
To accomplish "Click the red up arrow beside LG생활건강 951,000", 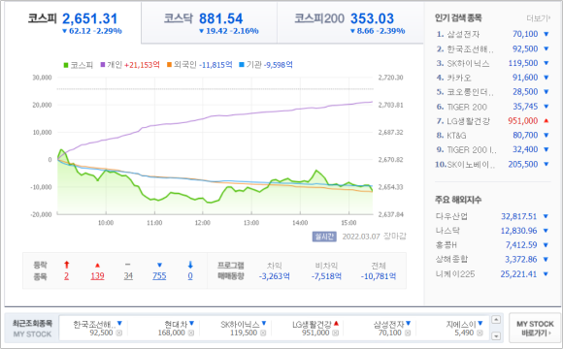I will [x=546, y=121].
